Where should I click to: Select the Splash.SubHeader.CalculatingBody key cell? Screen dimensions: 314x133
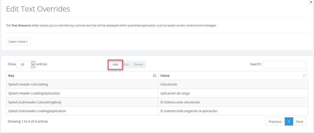[x=35, y=102]
